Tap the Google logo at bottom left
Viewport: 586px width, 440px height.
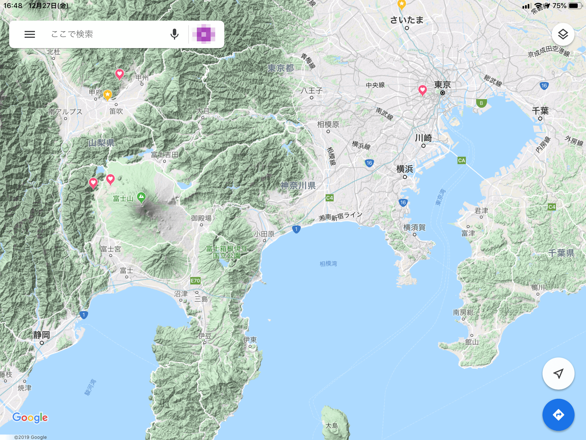[x=30, y=418]
